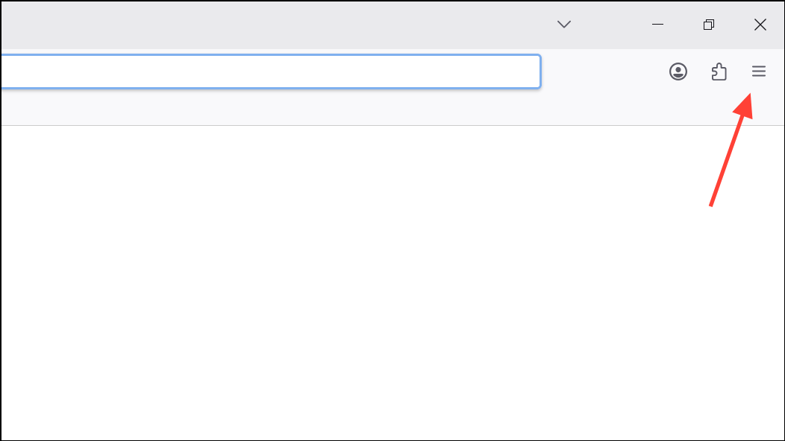Open the Firefox hamburger application menu
785x441 pixels.
(758, 72)
